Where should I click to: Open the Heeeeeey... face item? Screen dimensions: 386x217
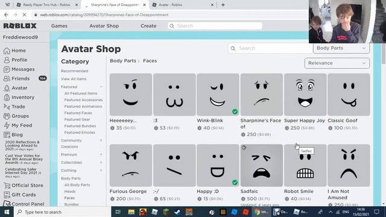click(131, 95)
